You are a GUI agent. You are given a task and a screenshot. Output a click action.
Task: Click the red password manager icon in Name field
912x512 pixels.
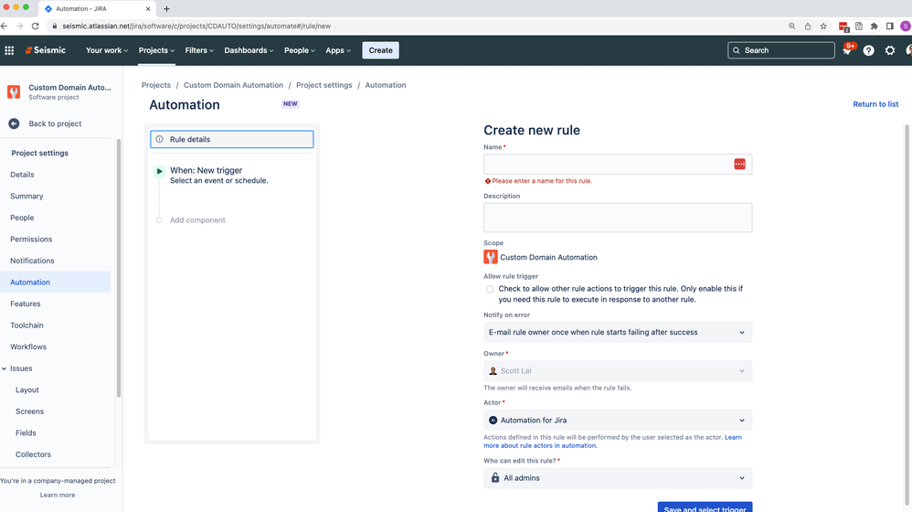(x=739, y=164)
